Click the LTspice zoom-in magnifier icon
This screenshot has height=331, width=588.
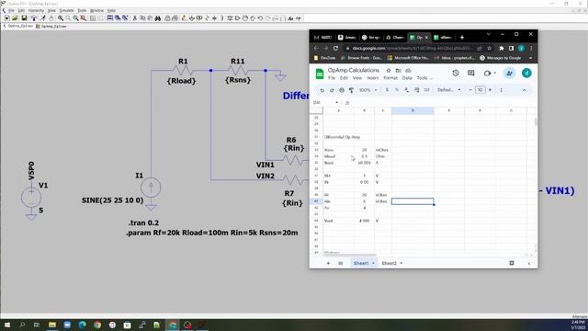(60, 18)
